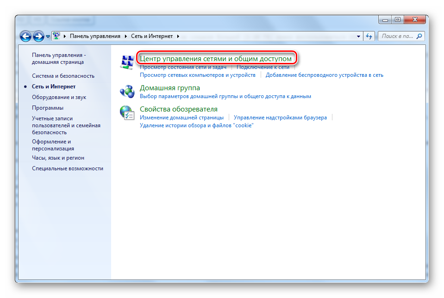Expand arrow after 'Сеть и Интернет' breadcrumb

[178, 36]
